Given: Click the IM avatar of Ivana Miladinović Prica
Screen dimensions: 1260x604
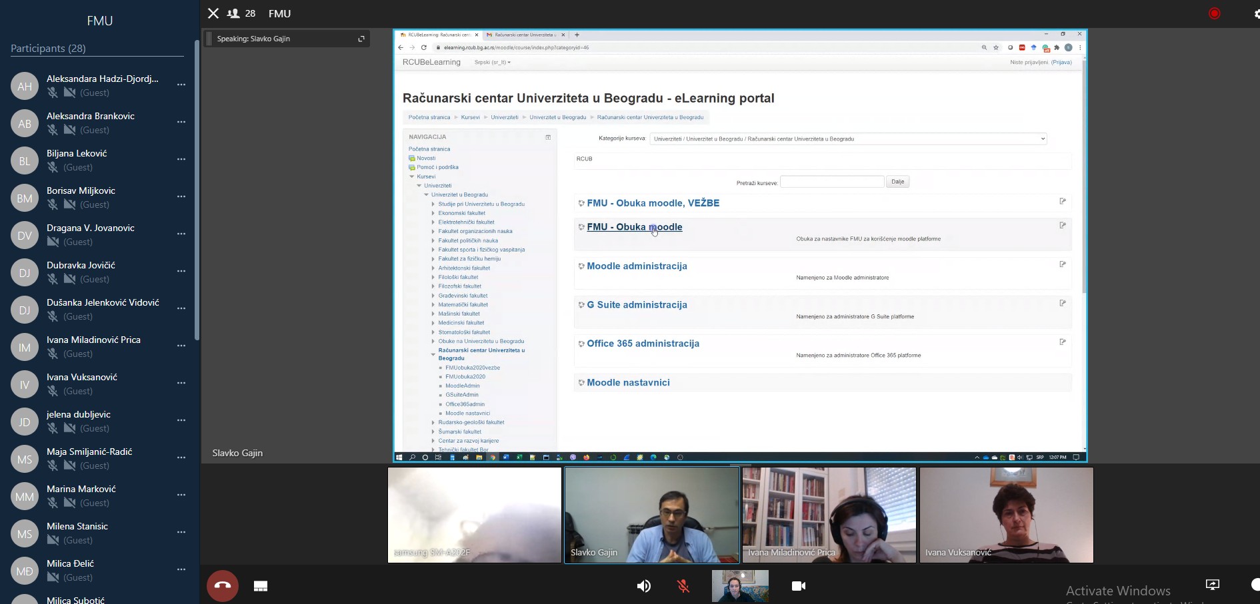Looking at the screenshot, I should click(25, 347).
